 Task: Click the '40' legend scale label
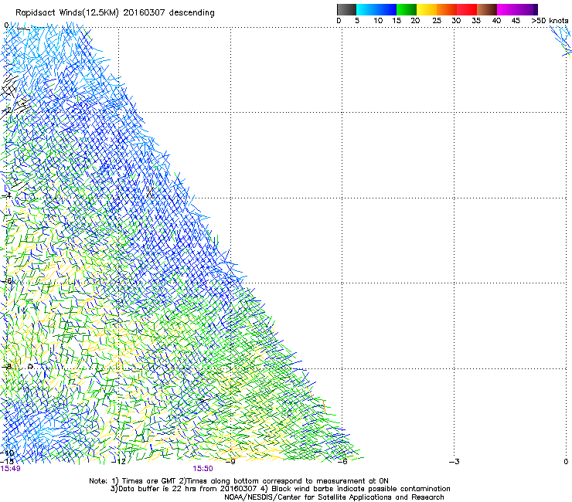496,21
